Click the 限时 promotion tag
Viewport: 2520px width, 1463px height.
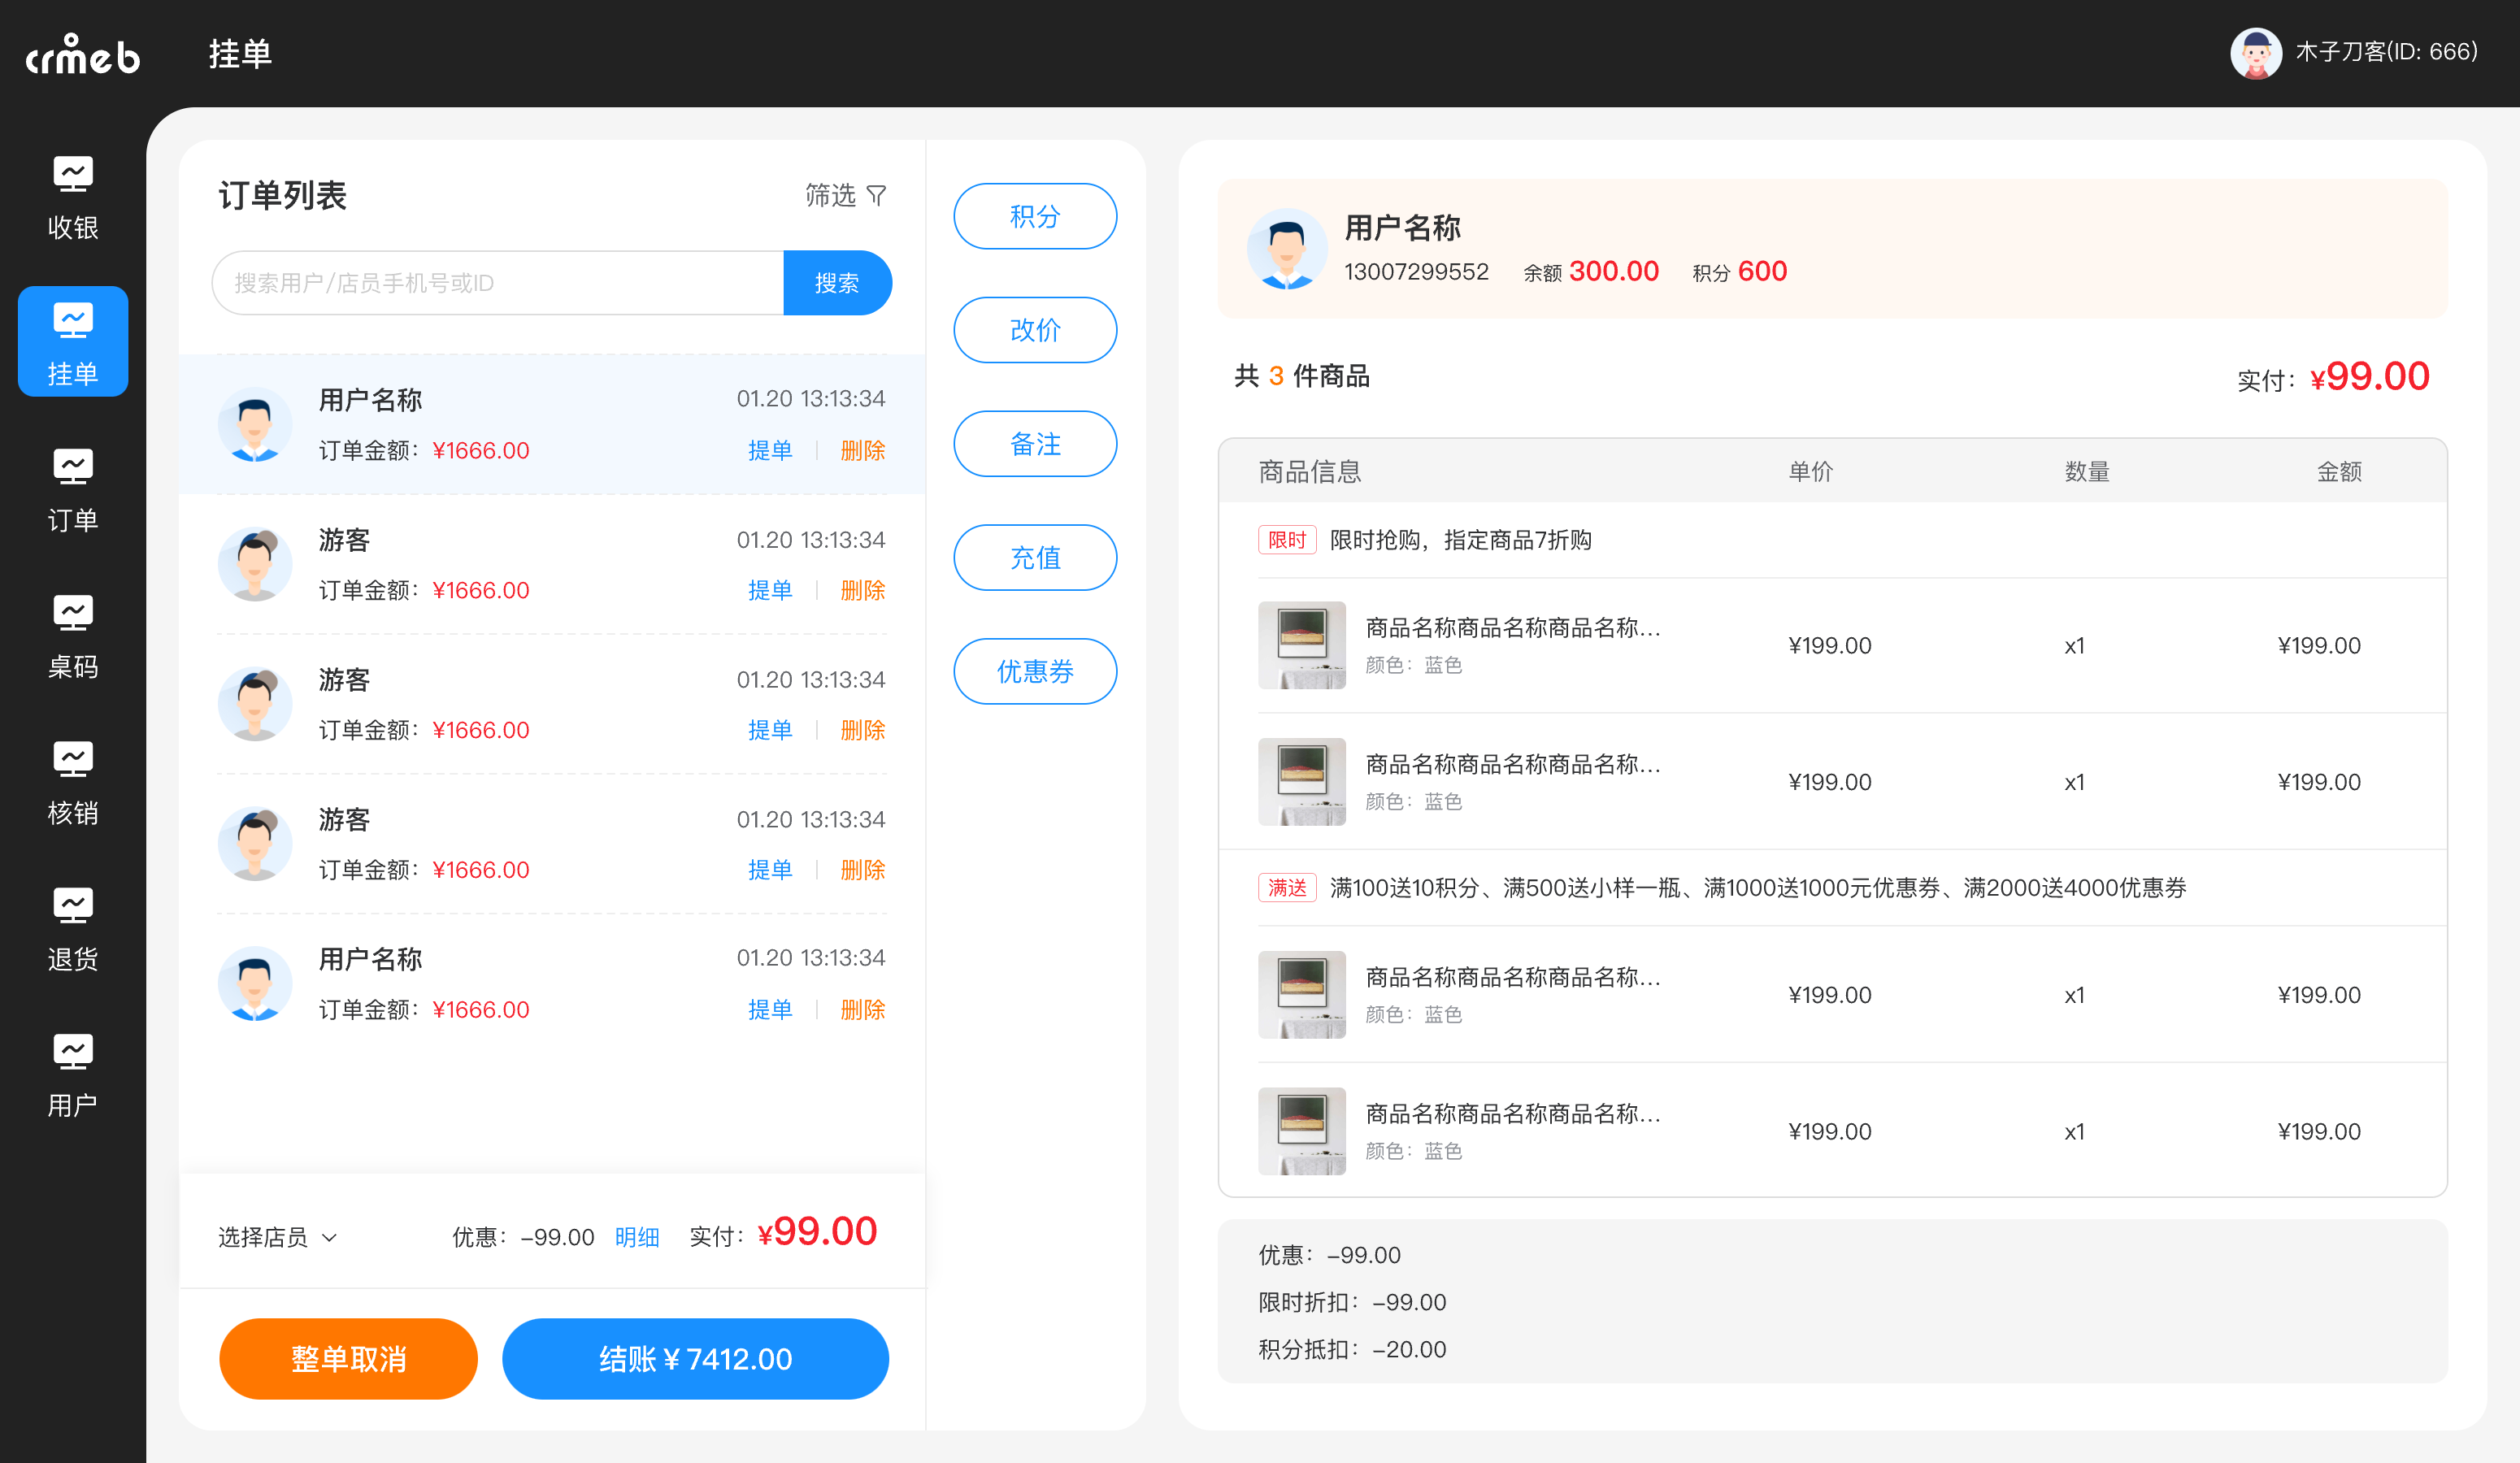[1286, 540]
